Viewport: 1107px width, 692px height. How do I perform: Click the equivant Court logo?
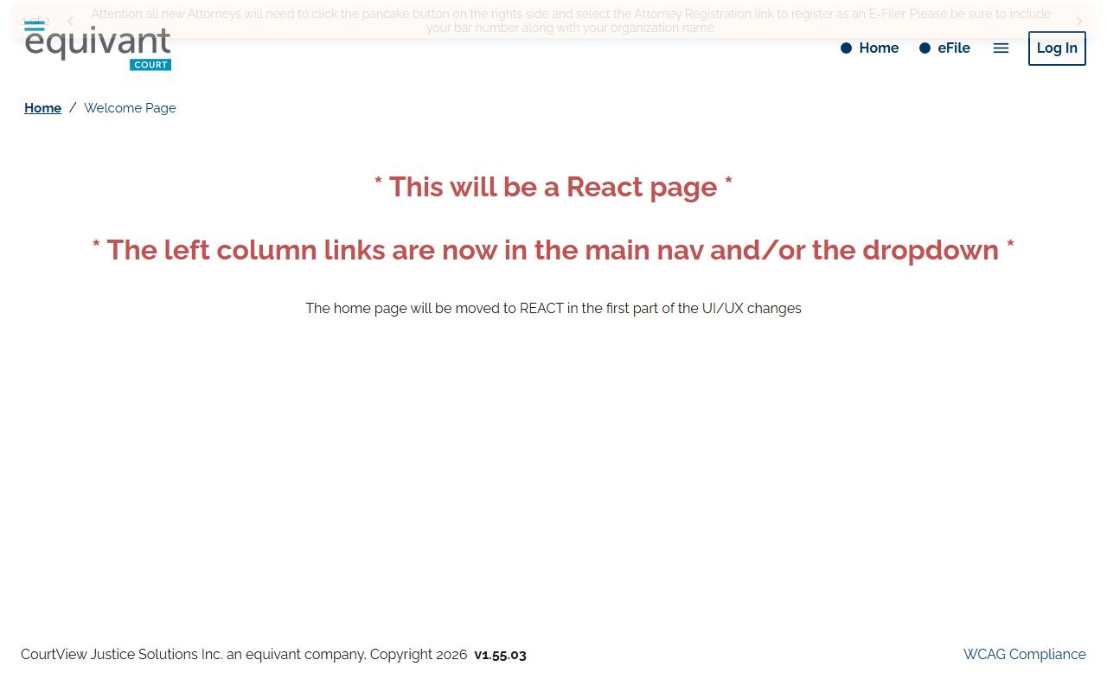[x=98, y=47]
